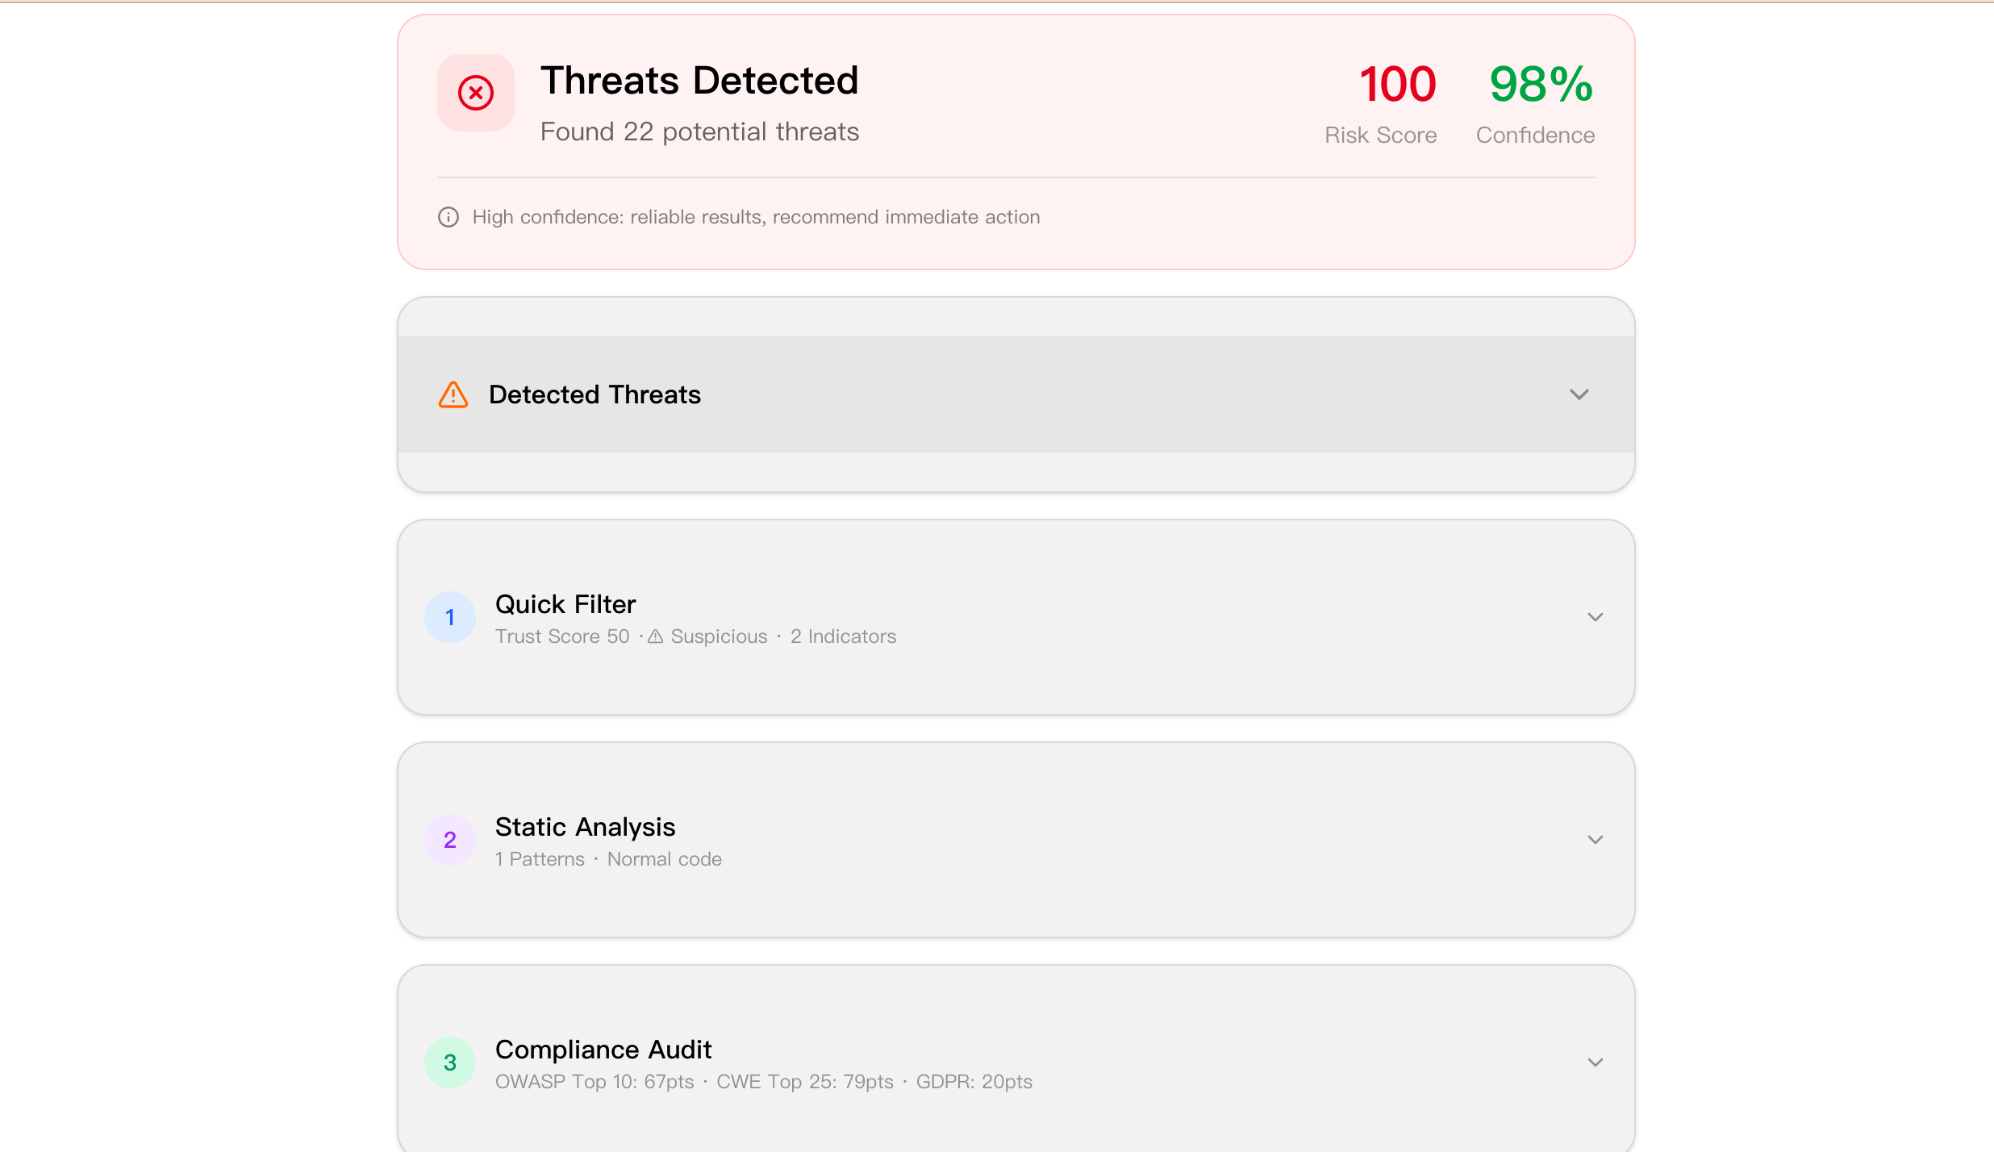Click the Threats Detected heading
This screenshot has height=1152, width=1994.
tap(699, 80)
